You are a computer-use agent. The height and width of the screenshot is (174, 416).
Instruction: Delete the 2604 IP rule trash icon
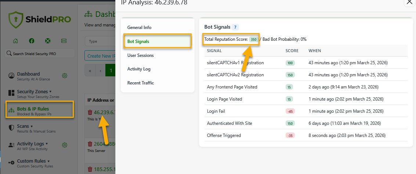click(x=90, y=144)
